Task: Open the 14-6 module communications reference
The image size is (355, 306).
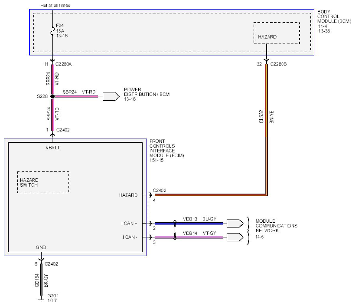Action: tap(260, 237)
